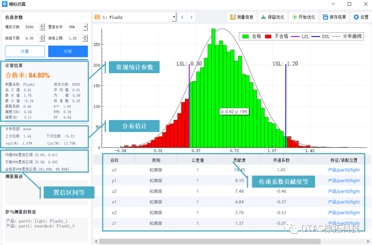Click the blue 分析 analyze button
372x245 pixels.
[x=68, y=51]
